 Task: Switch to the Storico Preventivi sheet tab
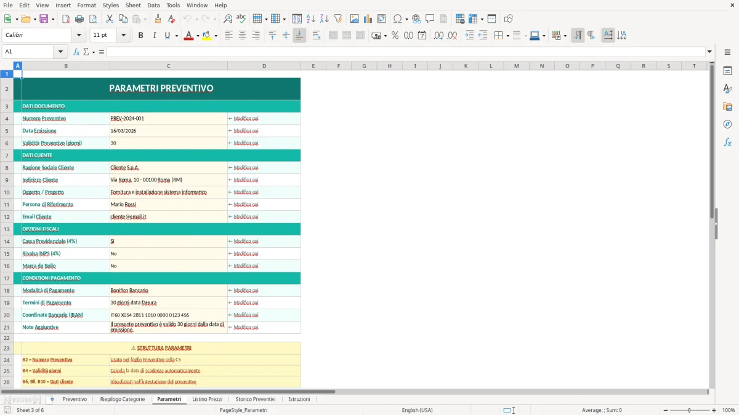coord(256,399)
